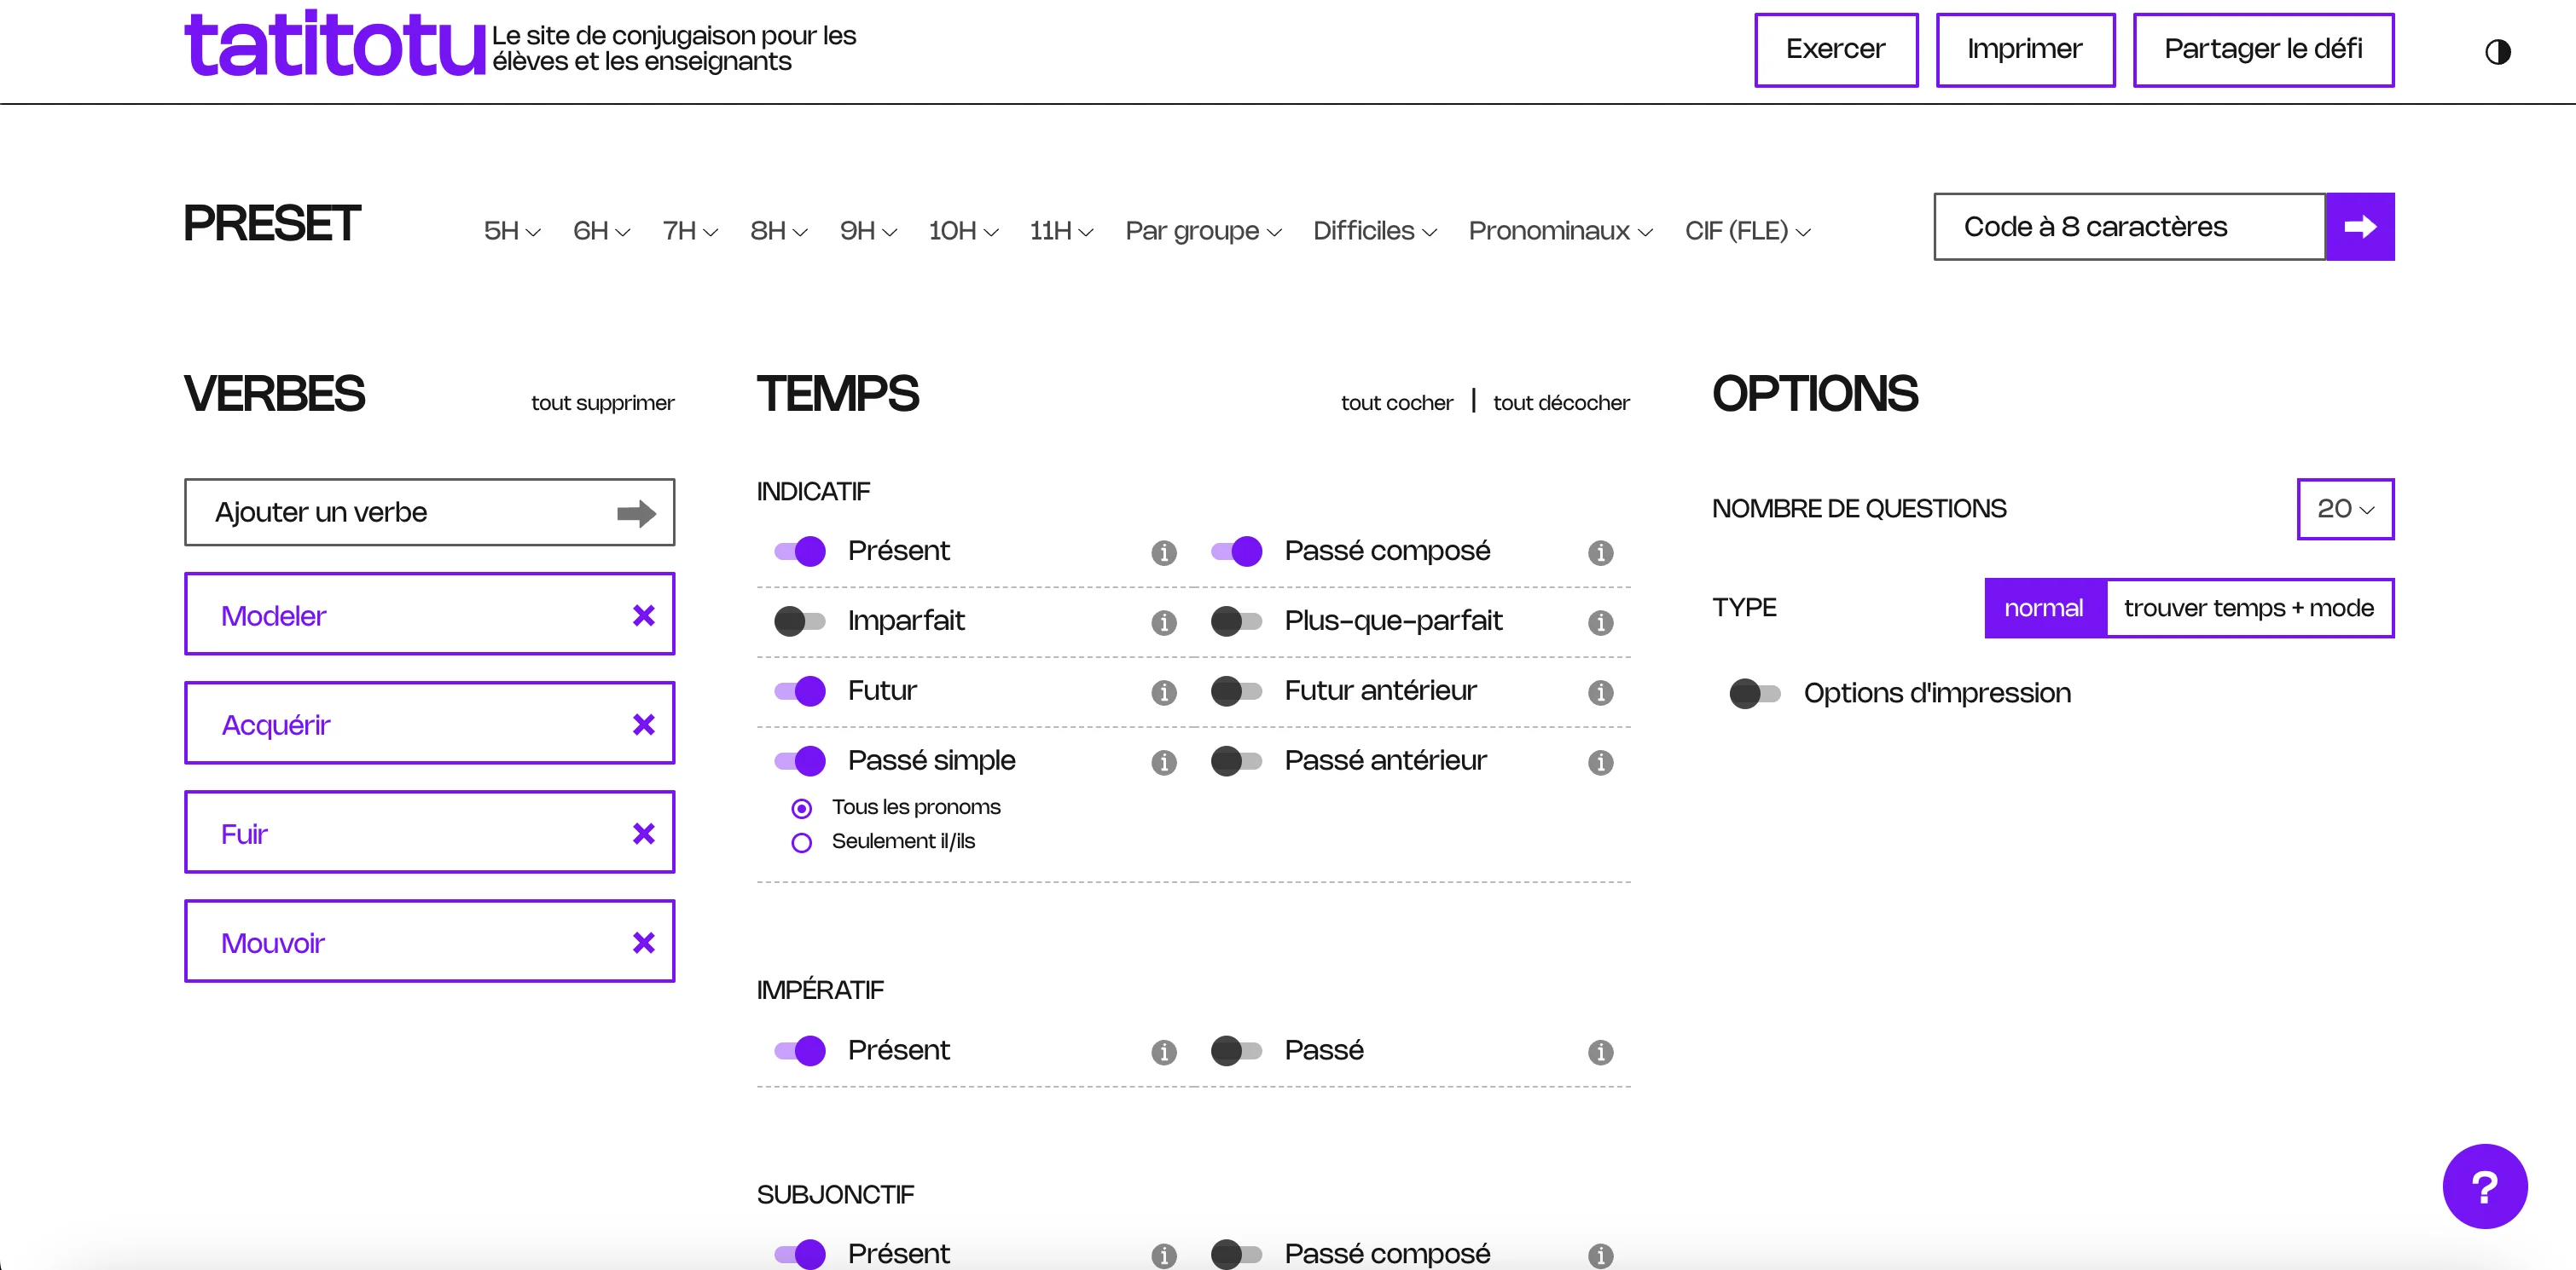Click the add verb arrow icon

[x=636, y=514]
